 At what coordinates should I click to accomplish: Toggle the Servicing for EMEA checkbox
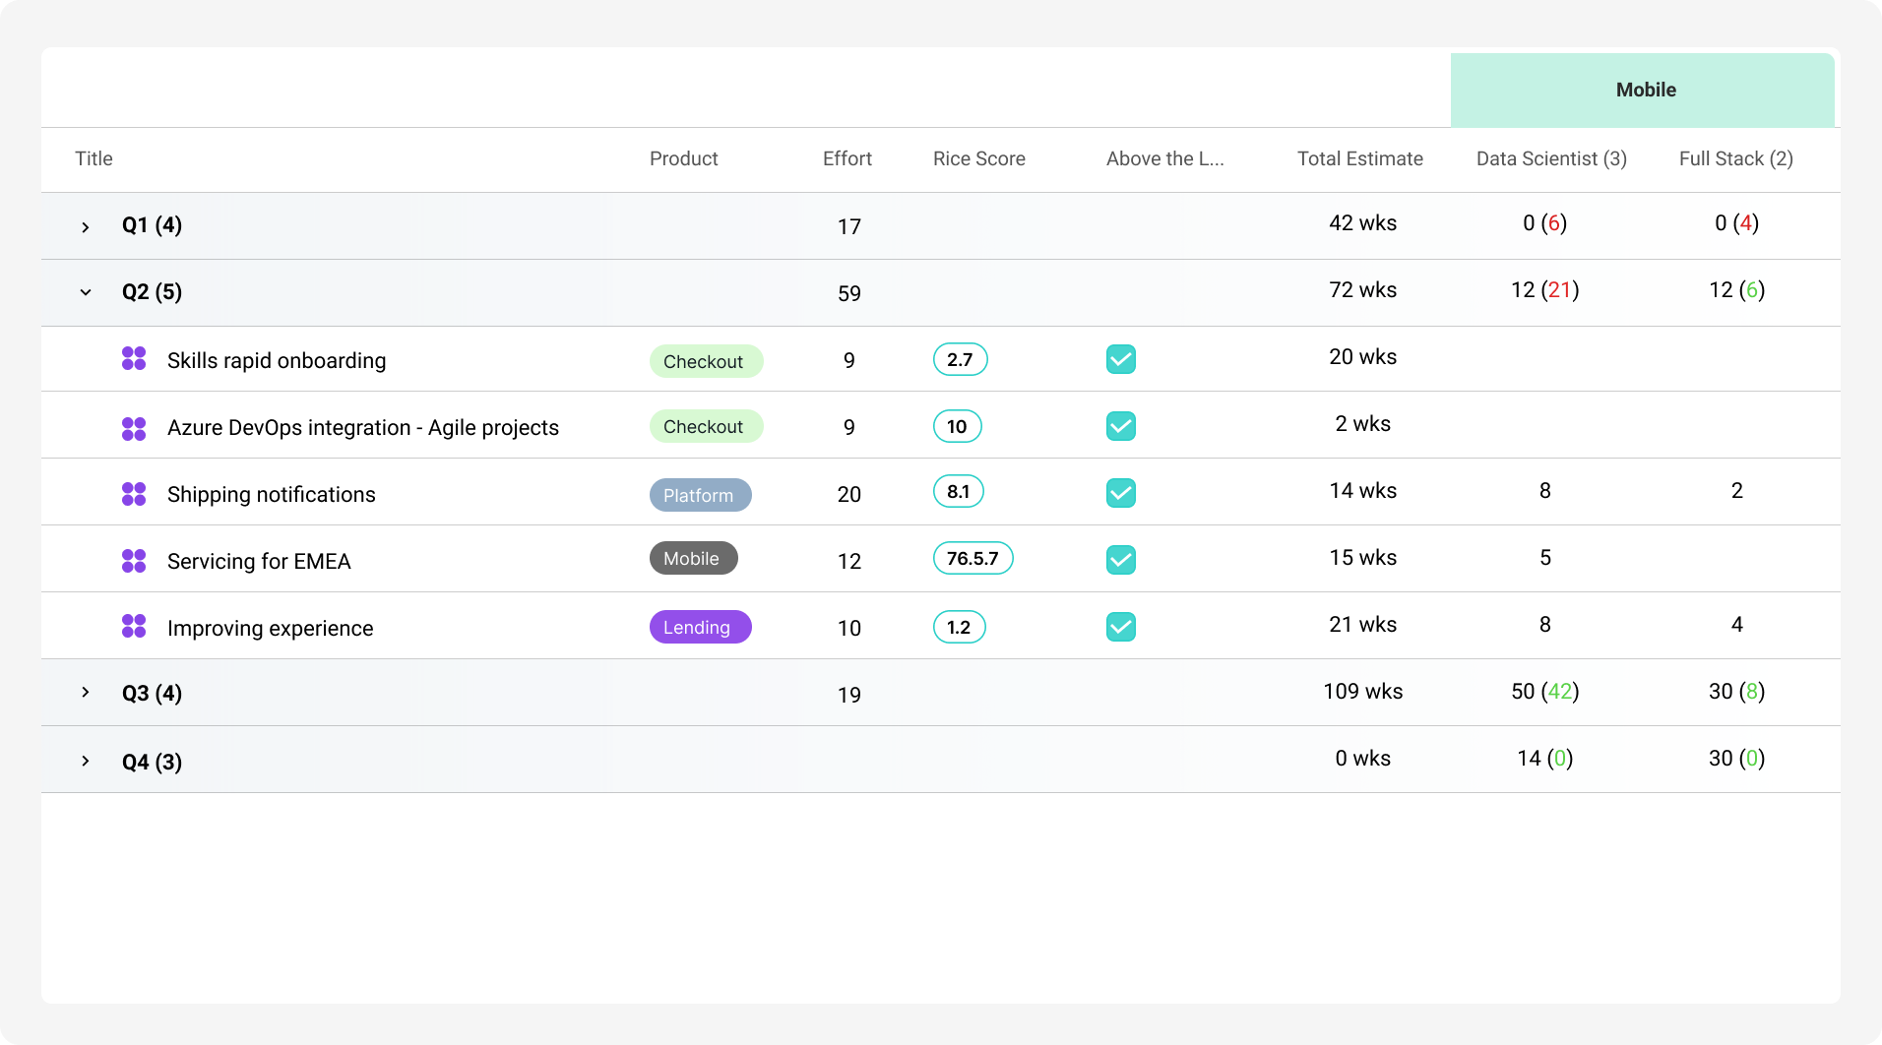[x=1120, y=560]
